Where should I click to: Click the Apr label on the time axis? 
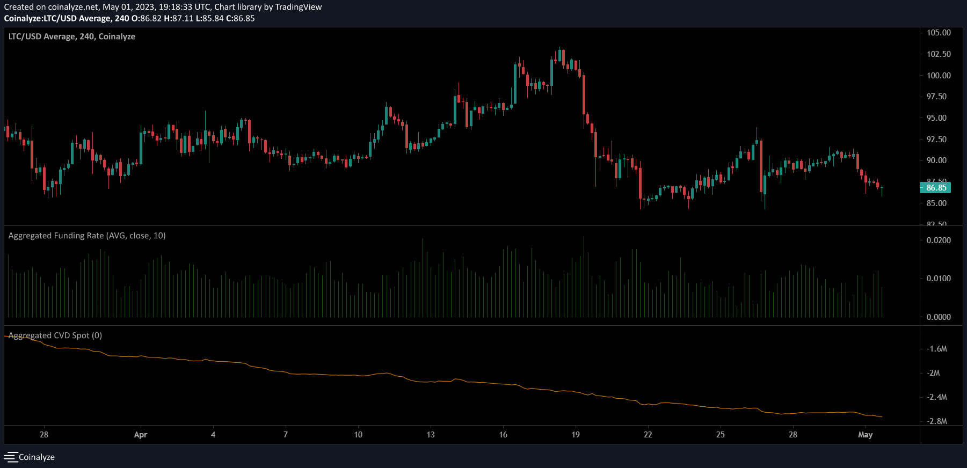141,435
